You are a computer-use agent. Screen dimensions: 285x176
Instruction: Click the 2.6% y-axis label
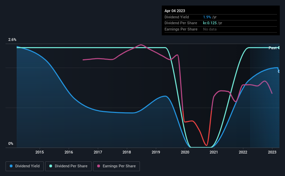click(12, 39)
